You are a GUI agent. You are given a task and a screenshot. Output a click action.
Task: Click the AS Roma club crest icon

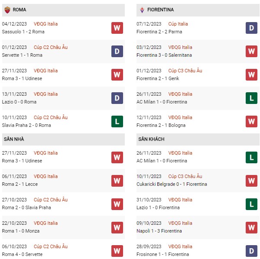tap(7, 10)
